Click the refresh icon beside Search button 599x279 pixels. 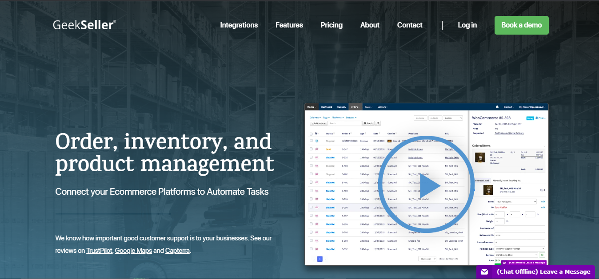[378, 123]
